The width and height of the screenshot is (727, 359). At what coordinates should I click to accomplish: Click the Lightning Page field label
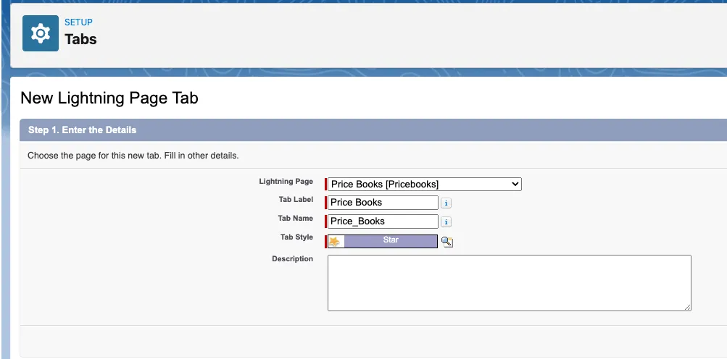pyautogui.click(x=286, y=182)
